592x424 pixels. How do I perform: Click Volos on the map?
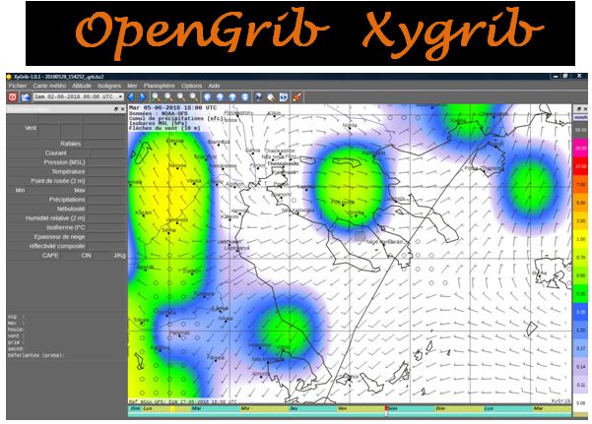283,347
